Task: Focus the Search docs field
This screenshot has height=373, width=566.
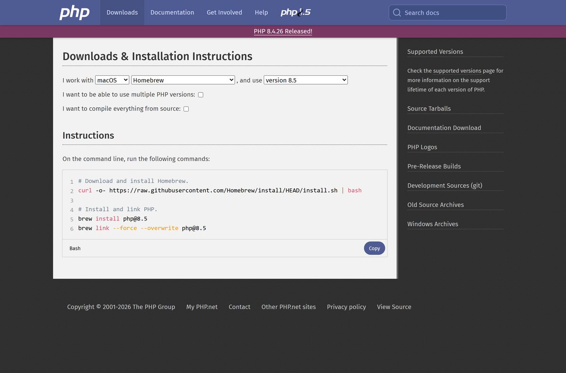Action: click(448, 13)
